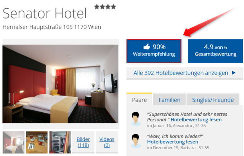
Task: Switch to the Familien tab
Action: tap(169, 99)
